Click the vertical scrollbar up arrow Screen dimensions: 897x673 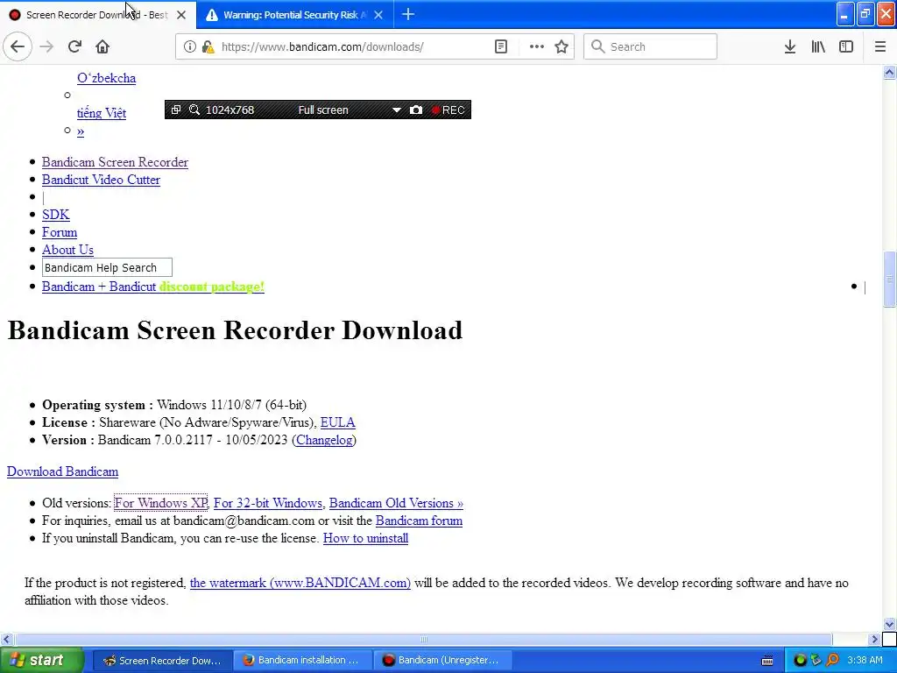click(x=889, y=72)
